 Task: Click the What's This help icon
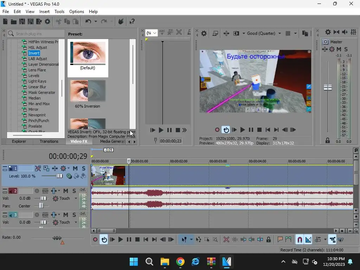(132, 21)
